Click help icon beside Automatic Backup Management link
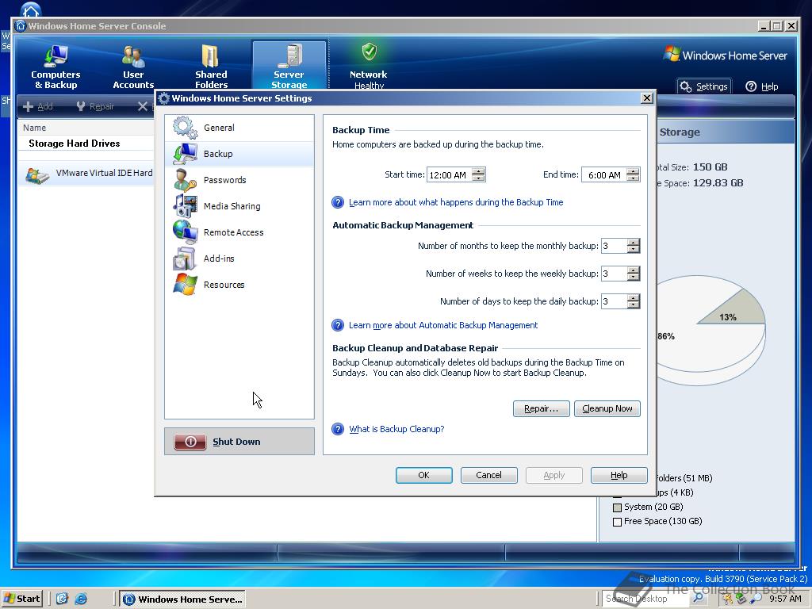The height and width of the screenshot is (609, 812). coord(338,325)
